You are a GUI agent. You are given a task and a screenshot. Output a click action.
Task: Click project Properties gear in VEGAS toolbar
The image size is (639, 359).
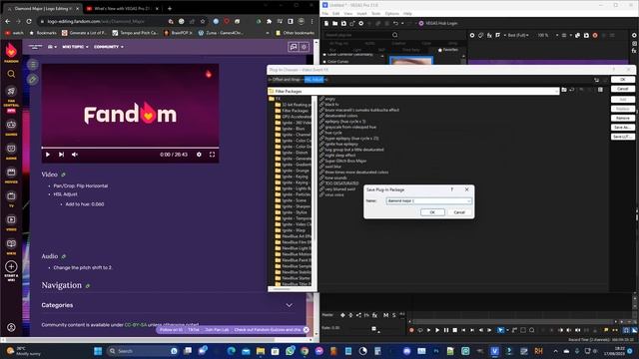(x=361, y=24)
